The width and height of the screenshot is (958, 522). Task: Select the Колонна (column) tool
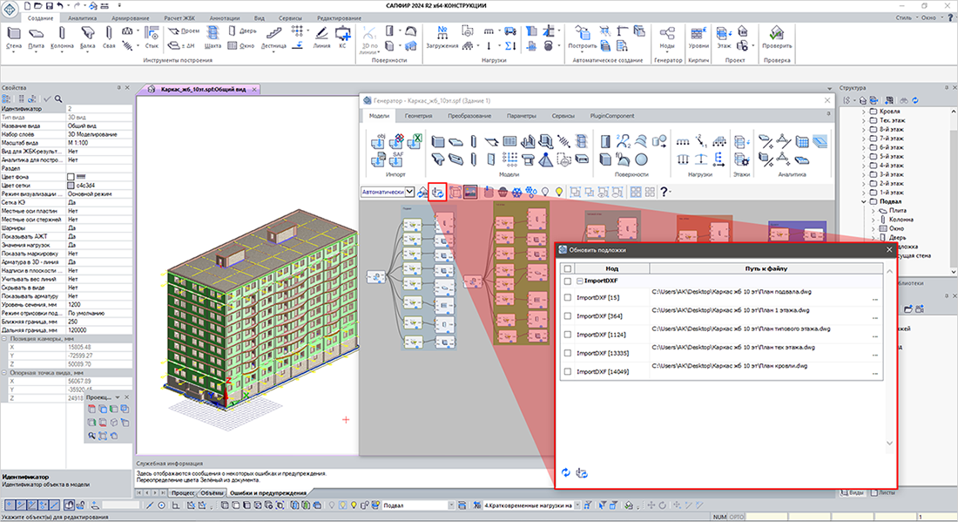click(x=62, y=37)
